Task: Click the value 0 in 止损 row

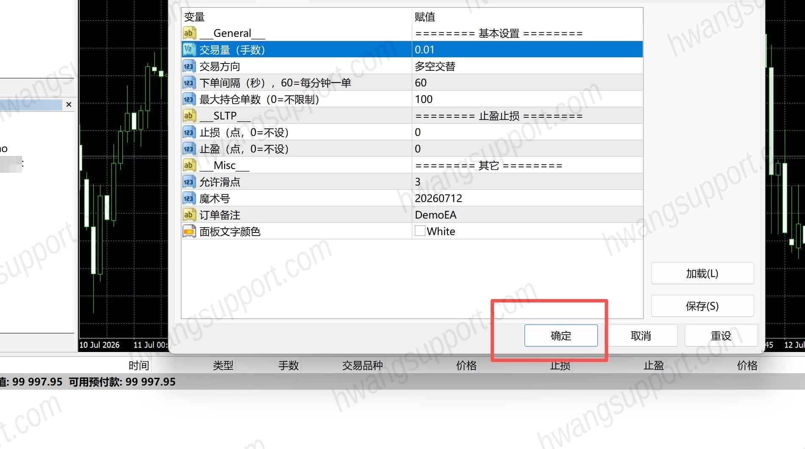Action: pyautogui.click(x=418, y=132)
